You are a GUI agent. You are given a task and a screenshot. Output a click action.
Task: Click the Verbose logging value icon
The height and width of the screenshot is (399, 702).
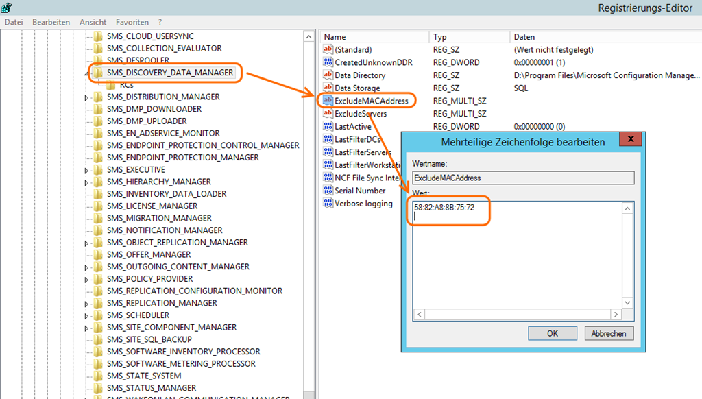point(328,204)
